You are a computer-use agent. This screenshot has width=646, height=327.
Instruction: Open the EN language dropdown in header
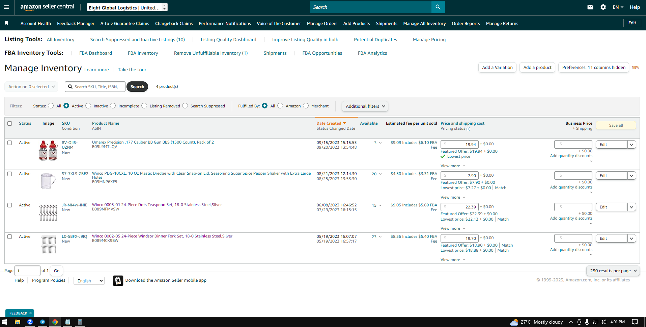[618, 7]
